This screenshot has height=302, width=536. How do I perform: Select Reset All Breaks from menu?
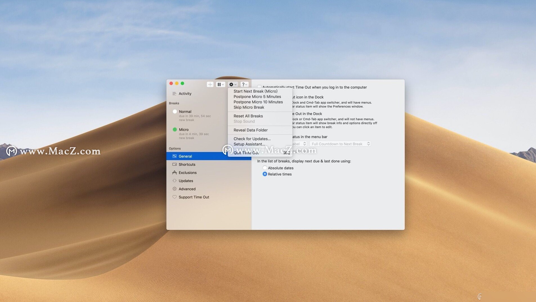pos(248,116)
